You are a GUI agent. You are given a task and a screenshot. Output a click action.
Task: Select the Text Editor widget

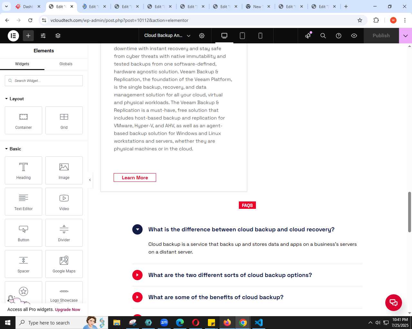click(x=23, y=201)
